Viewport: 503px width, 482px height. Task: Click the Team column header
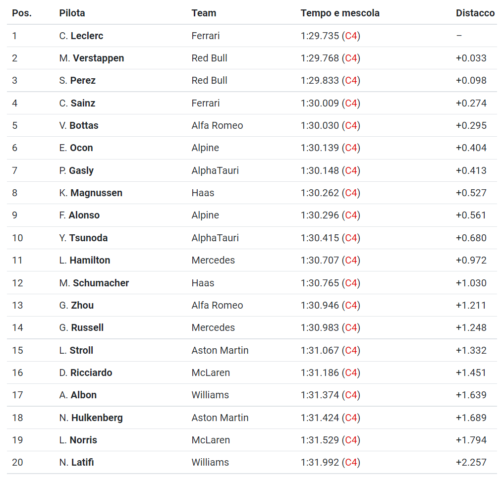[204, 13]
